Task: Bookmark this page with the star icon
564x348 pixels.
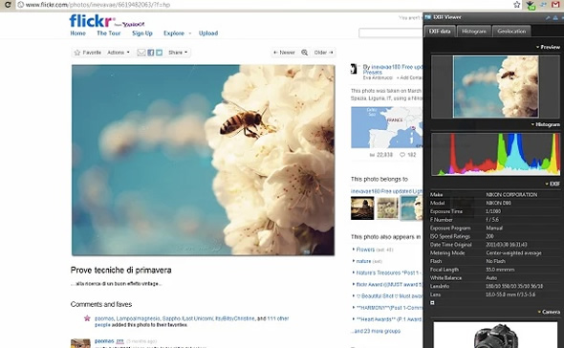Action: (517, 5)
